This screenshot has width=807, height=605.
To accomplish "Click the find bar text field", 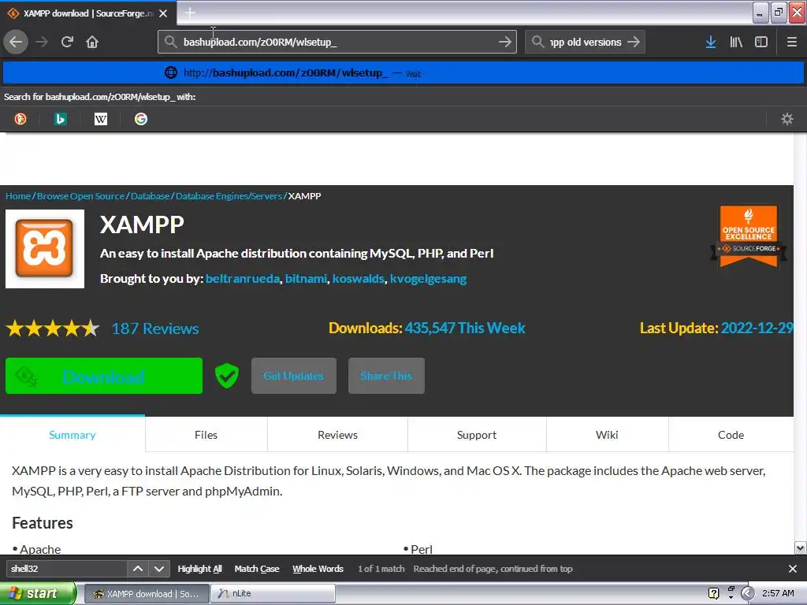I will point(66,569).
